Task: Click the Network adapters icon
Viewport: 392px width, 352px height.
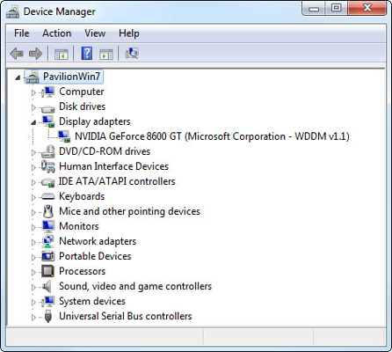Action: (47, 241)
